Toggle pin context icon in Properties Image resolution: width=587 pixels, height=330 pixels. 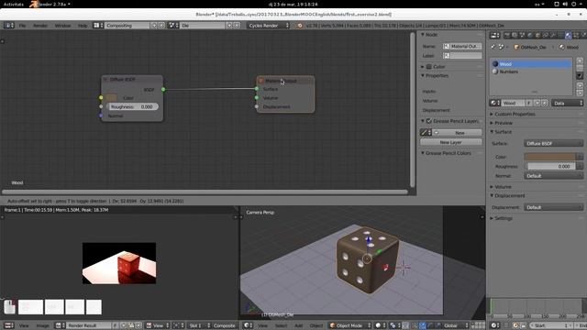pos(493,47)
